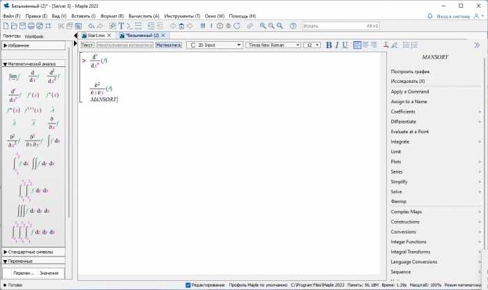Collapse context panel with double chevron

(x=477, y=45)
